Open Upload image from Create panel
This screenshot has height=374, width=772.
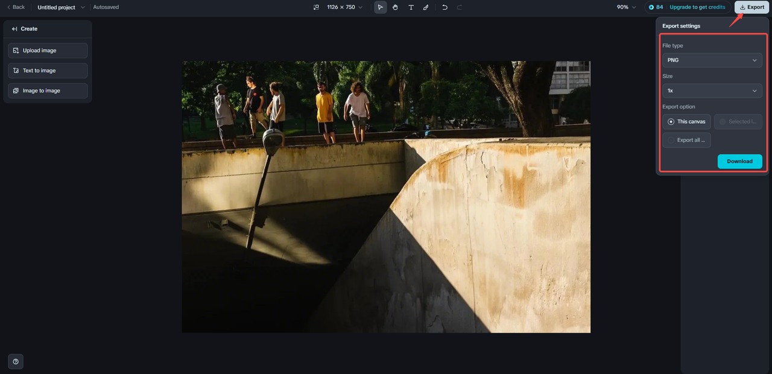pyautogui.click(x=48, y=51)
